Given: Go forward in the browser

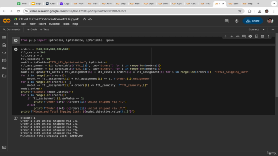Looking at the screenshot, I should 11,11.
